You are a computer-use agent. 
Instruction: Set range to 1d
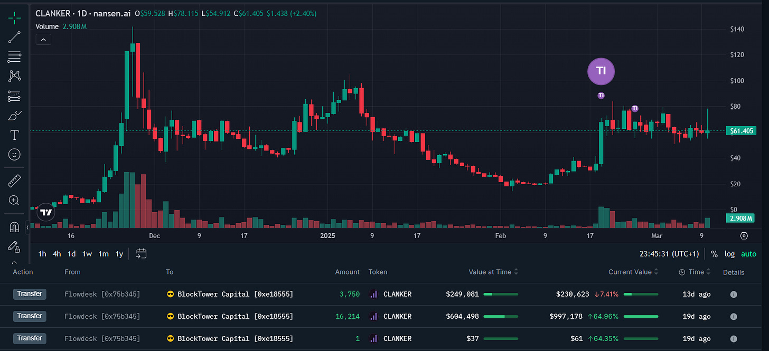click(71, 254)
